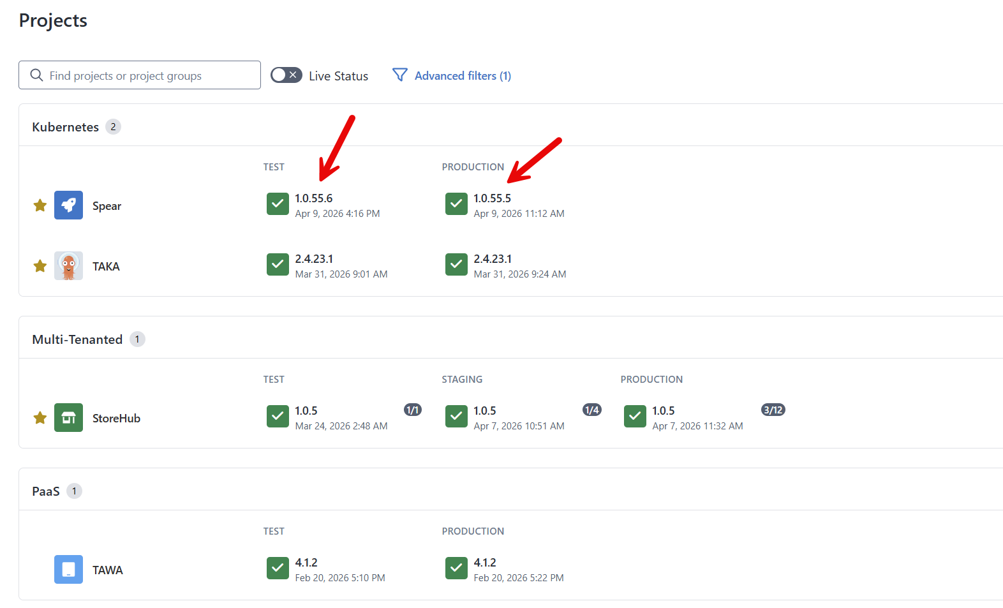Click the Spear rocket project icon

coord(68,205)
